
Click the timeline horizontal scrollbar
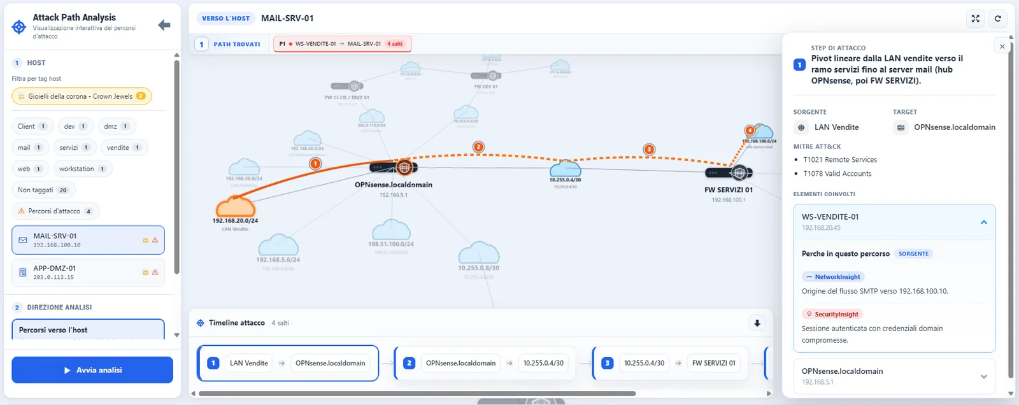point(417,394)
